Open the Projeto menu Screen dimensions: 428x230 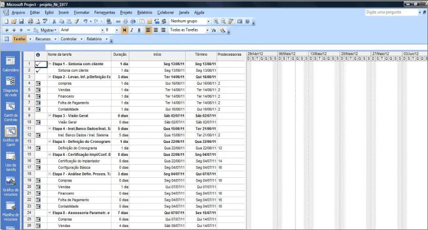coord(126,12)
